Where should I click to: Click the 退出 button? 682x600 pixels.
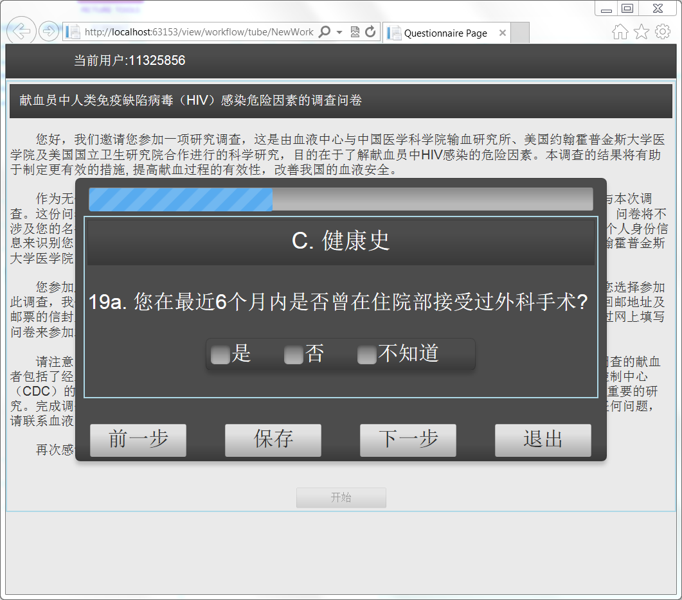pyautogui.click(x=543, y=440)
